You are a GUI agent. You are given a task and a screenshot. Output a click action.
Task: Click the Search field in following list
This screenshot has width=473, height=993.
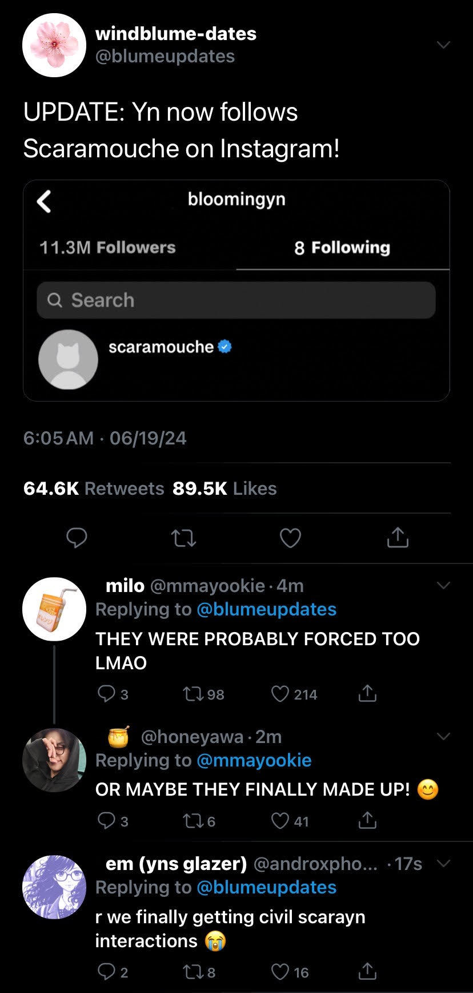(x=236, y=300)
